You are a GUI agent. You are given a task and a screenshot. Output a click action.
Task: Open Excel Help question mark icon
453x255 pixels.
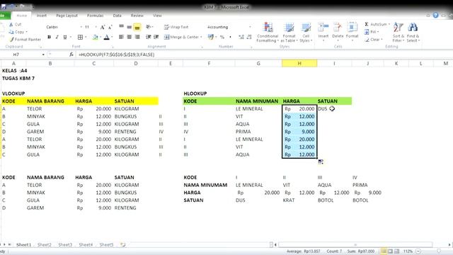point(435,16)
